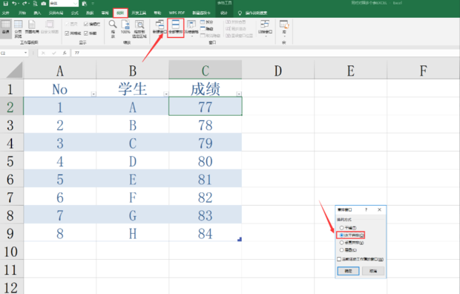Click Cancel button in Arrange Windows dialog
Viewport: 460px width, 294px height.
tap(373, 271)
